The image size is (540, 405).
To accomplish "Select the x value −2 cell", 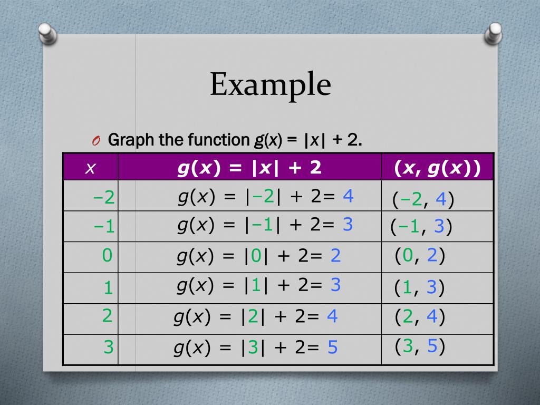I will 91,196.
